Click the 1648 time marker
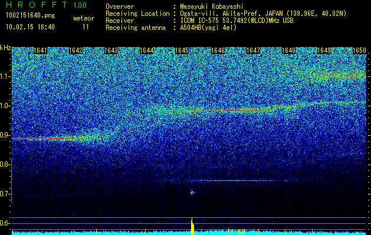Screen dimensions: 371x235 pyautogui.click(x=289, y=51)
